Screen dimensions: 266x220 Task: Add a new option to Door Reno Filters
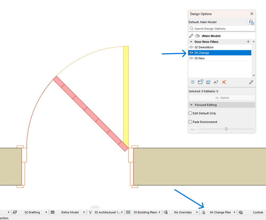coord(248,42)
